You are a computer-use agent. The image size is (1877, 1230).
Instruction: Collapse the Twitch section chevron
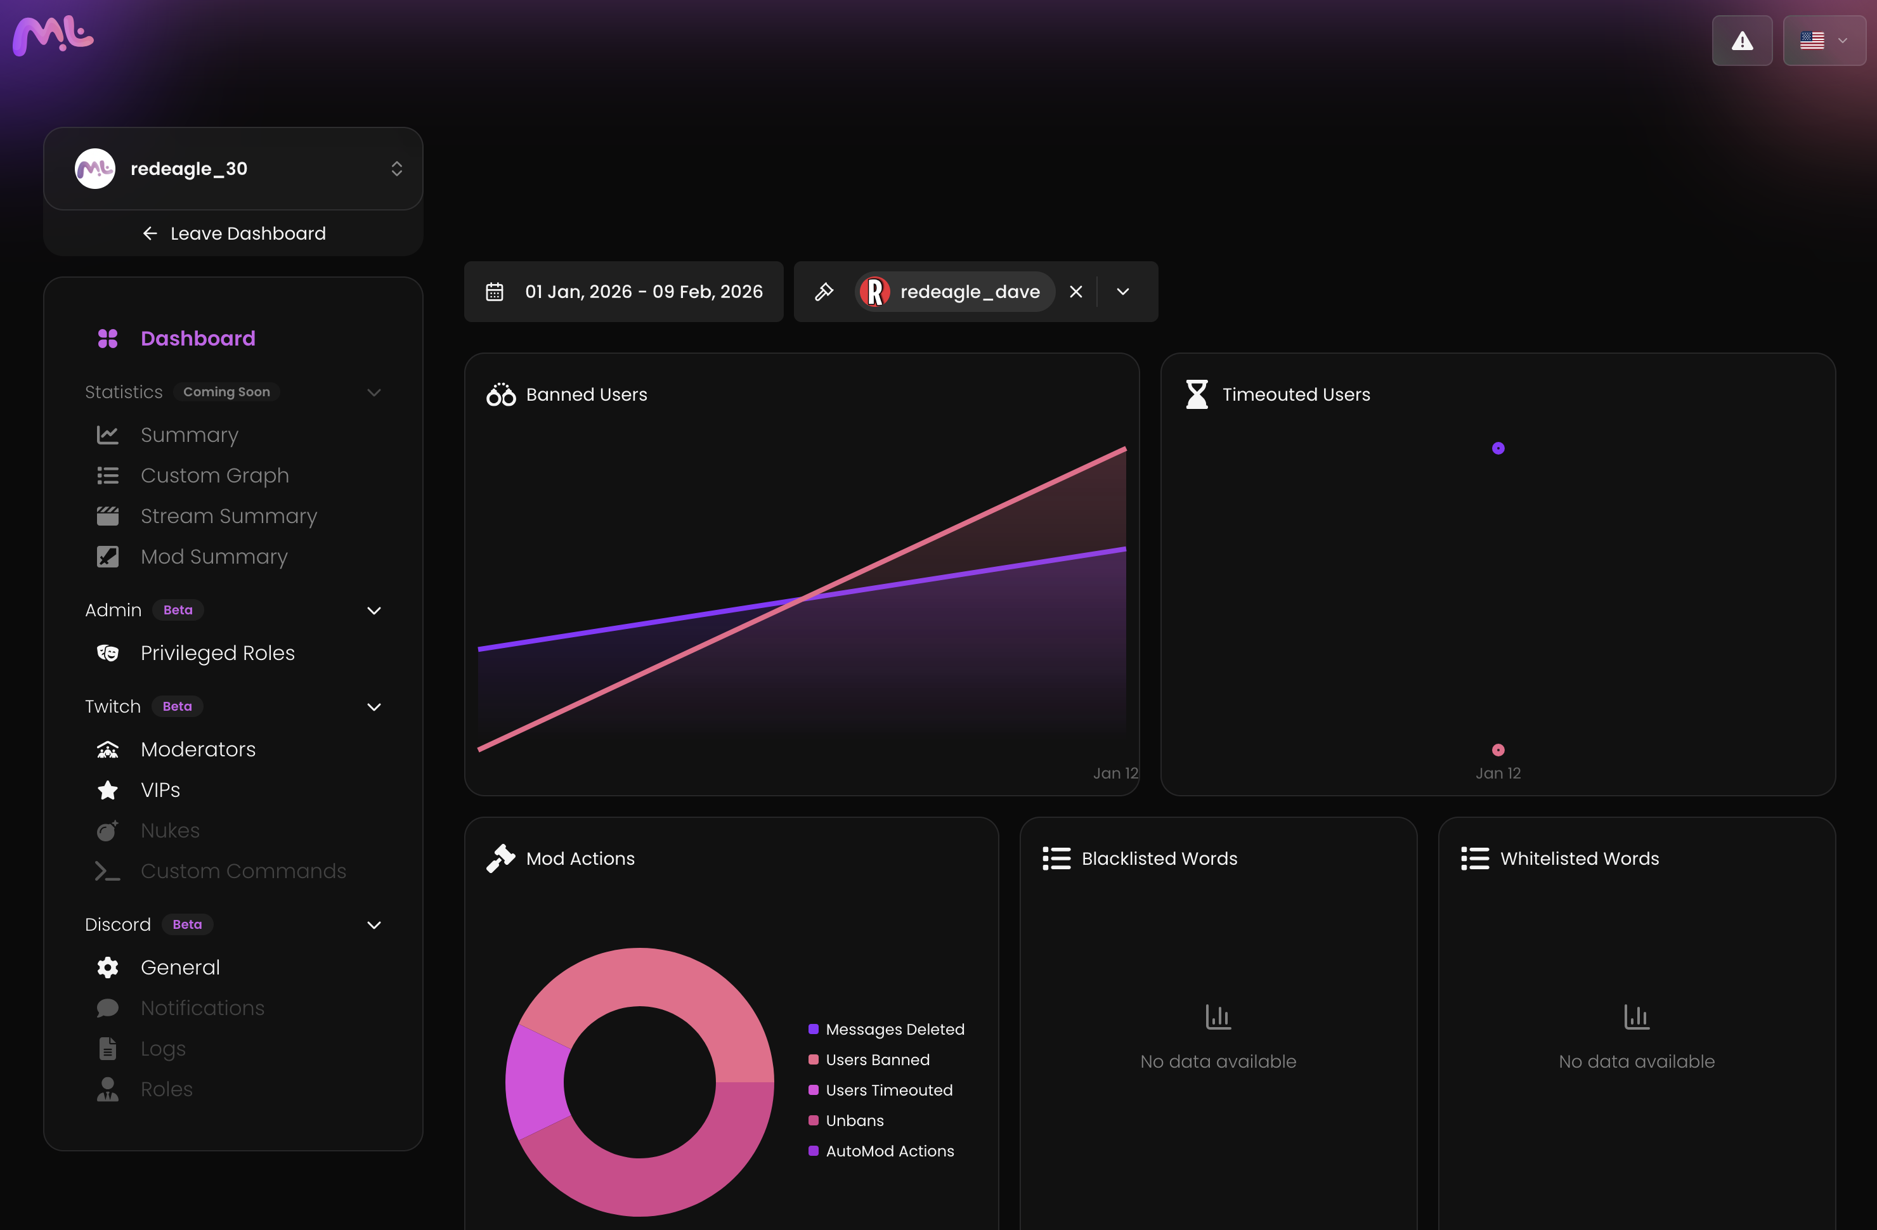pyautogui.click(x=374, y=708)
